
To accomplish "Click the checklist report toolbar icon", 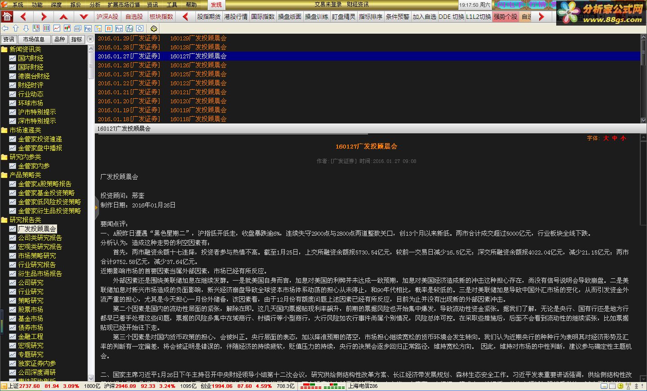I will click(x=36, y=28).
